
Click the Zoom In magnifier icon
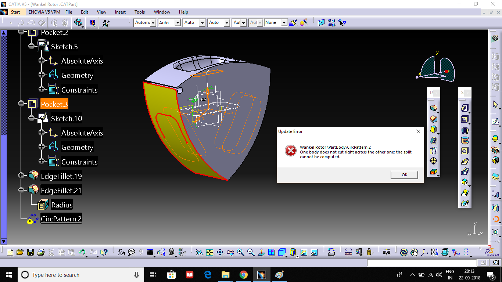[x=241, y=252]
